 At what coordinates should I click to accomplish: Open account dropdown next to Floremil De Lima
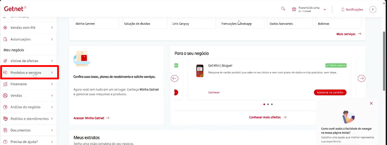click(325, 9)
